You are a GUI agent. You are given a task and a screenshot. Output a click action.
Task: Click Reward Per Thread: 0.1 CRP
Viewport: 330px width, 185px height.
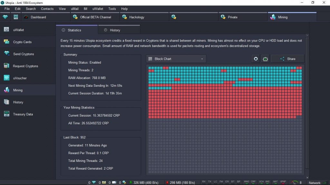pyautogui.click(x=89, y=153)
